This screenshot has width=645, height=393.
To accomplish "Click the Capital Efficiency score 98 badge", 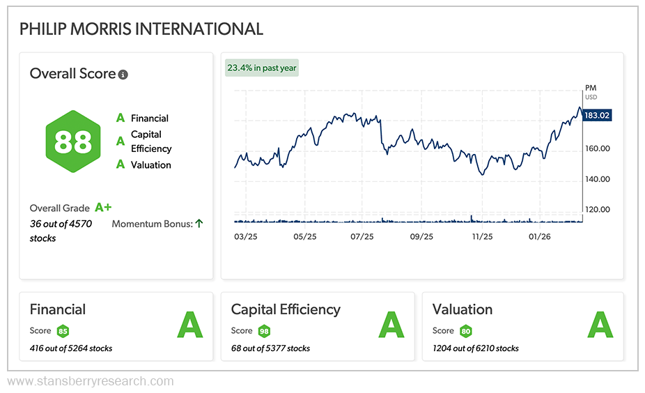I will coord(264,331).
